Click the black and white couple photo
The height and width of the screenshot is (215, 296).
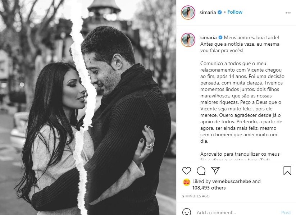click(x=88, y=107)
